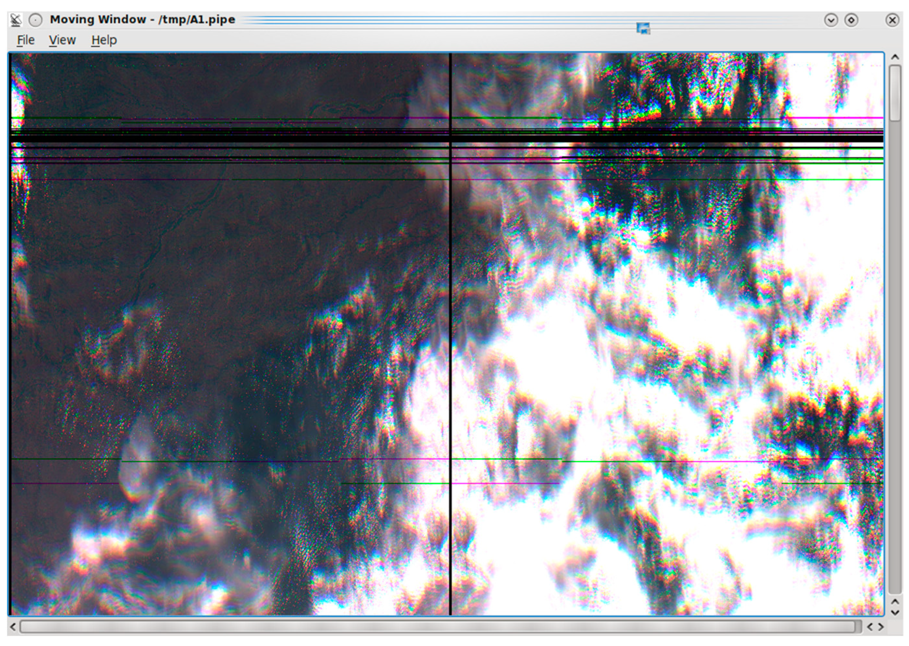
Task: Click the up arrow at top of vertical scrollbar
Action: click(895, 57)
